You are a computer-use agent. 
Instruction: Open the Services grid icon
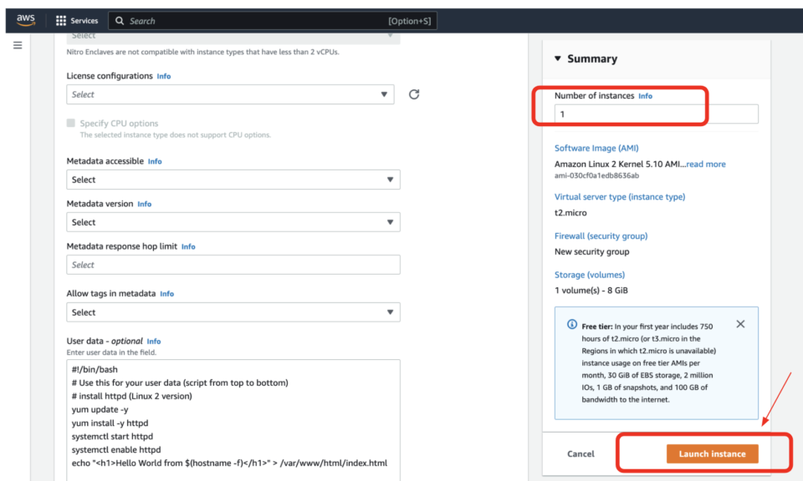(60, 20)
